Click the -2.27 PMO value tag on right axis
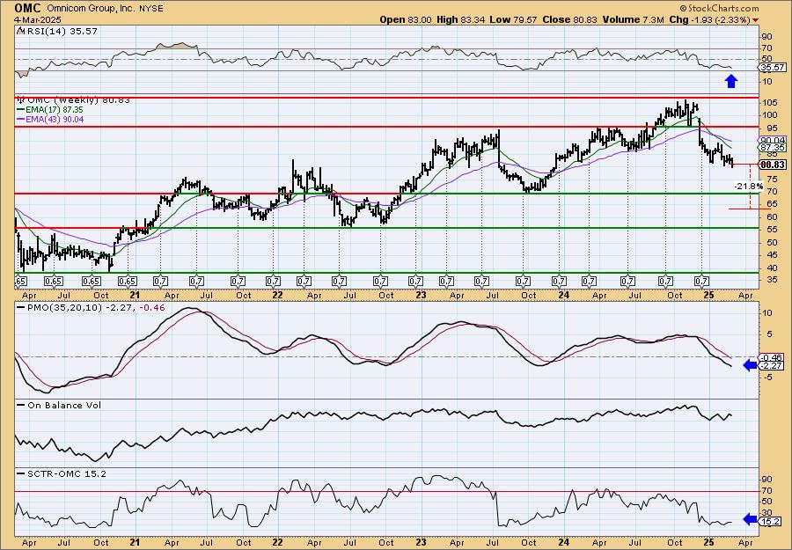This screenshot has height=550, width=792. coord(773,365)
